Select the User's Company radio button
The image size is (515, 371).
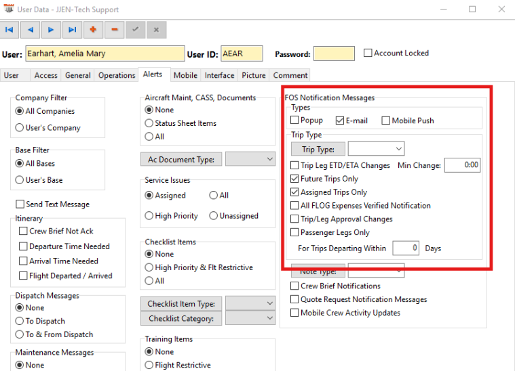tap(20, 127)
